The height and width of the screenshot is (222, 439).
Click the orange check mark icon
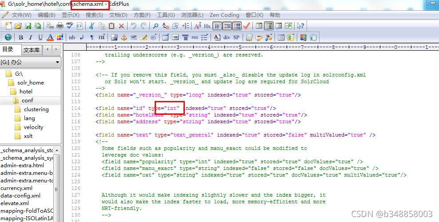[x=247, y=26]
